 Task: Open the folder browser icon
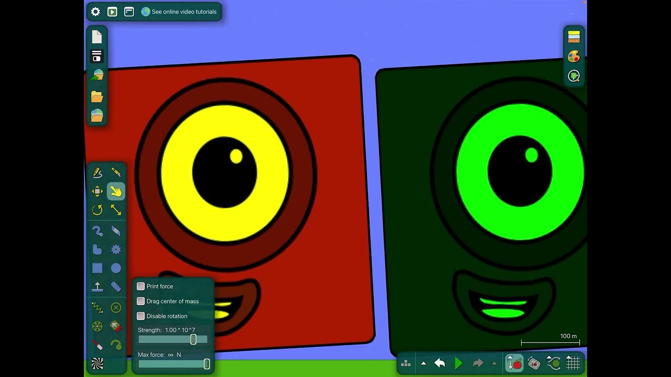[x=97, y=96]
